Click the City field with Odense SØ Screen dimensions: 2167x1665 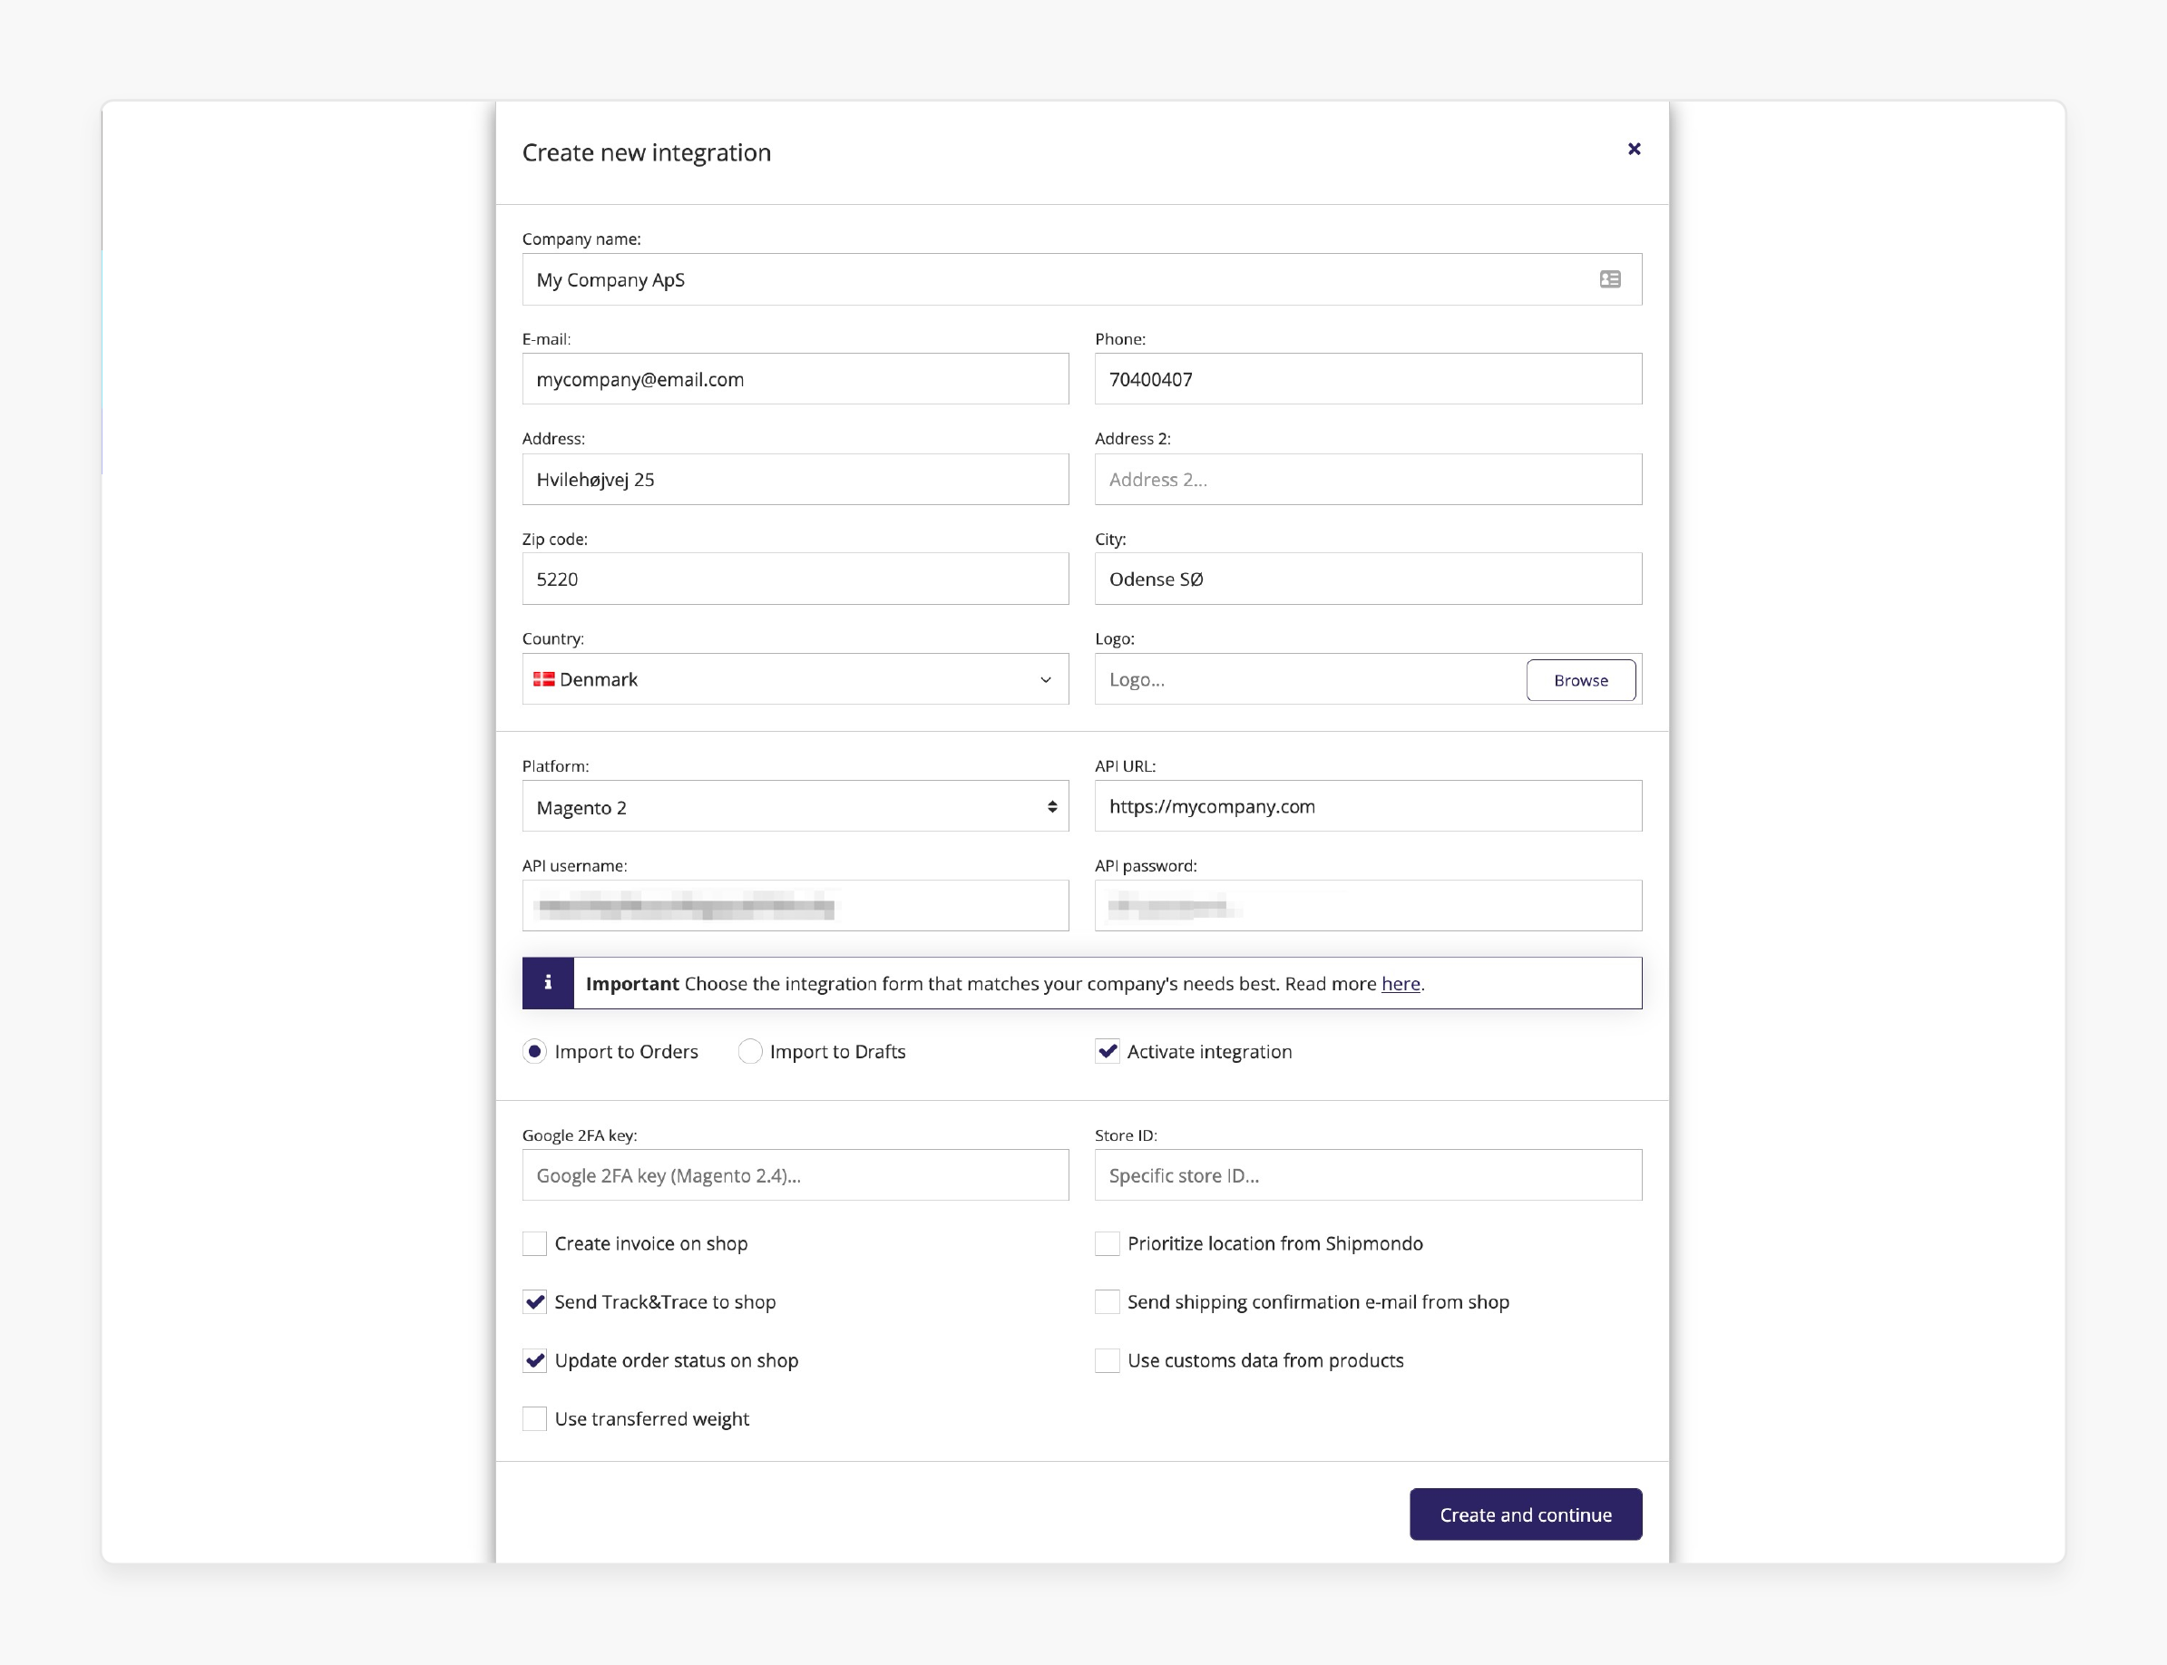point(1368,579)
